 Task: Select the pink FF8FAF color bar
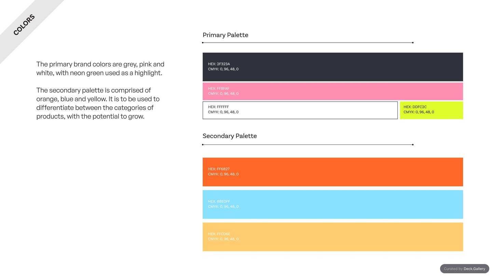click(333, 91)
